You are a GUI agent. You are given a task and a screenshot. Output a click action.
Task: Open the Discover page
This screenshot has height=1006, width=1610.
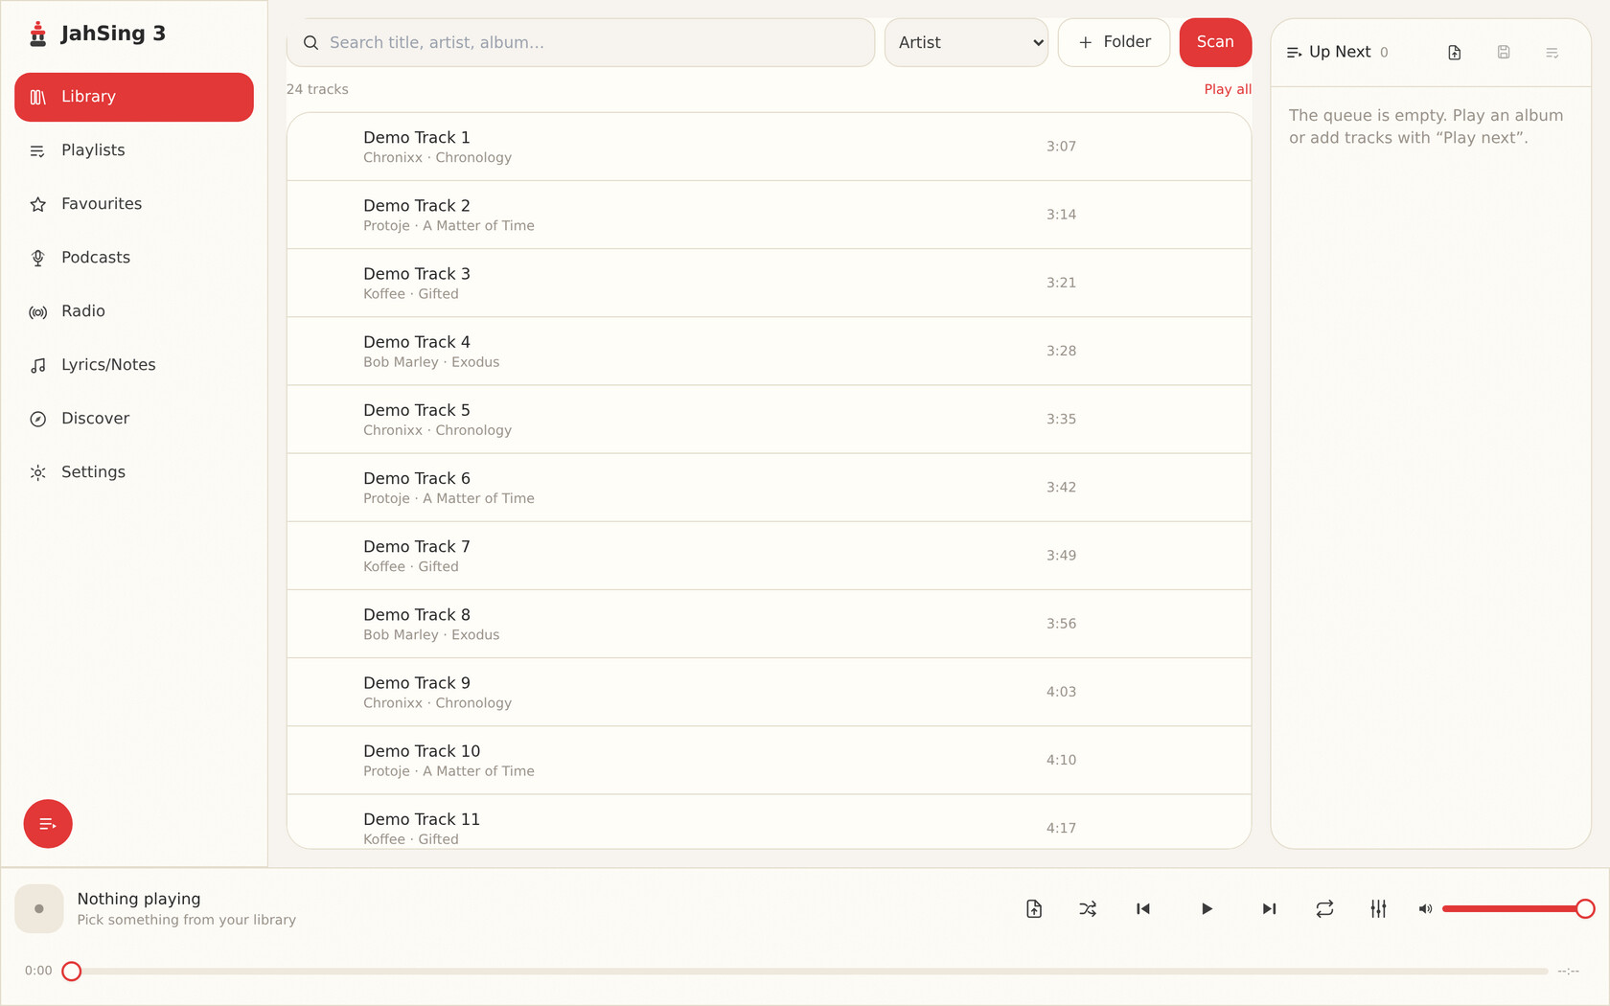click(x=134, y=419)
